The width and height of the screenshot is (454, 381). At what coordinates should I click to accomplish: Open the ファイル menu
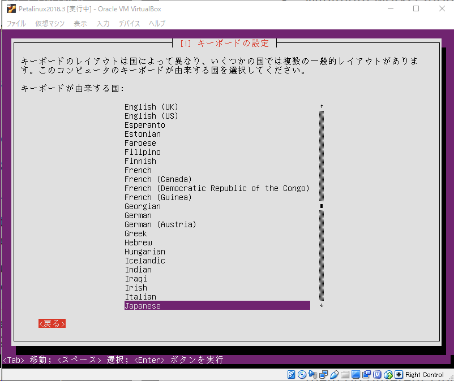coord(16,23)
